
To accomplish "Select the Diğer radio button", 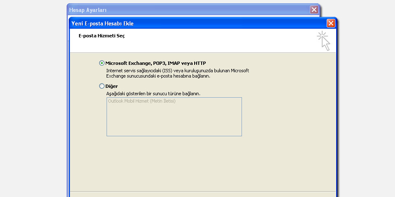I will click(x=102, y=86).
